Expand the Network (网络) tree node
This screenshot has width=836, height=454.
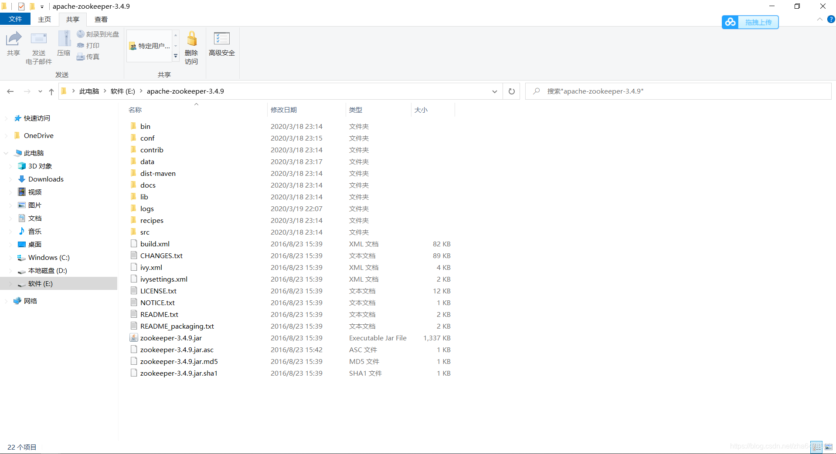point(6,301)
